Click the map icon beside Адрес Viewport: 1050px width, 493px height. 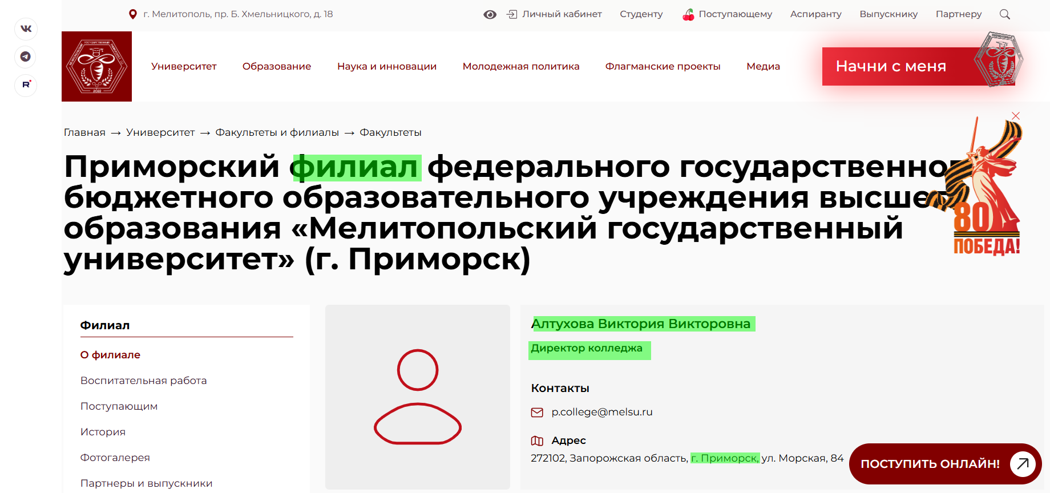[x=537, y=441]
